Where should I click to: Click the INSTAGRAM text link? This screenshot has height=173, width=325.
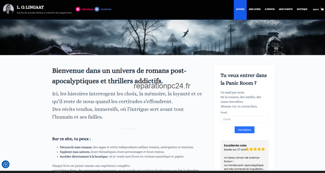88,9
